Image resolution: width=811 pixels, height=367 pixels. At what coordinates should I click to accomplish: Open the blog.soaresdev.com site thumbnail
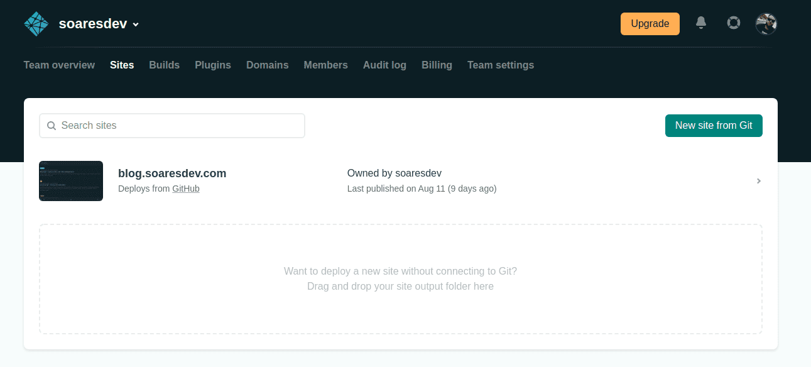(x=71, y=181)
